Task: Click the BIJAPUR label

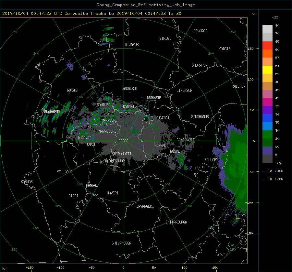Action: (x=132, y=45)
